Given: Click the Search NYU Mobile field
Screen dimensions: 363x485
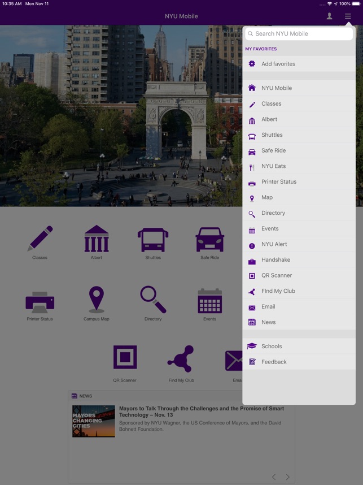Looking at the screenshot, I should click(299, 34).
